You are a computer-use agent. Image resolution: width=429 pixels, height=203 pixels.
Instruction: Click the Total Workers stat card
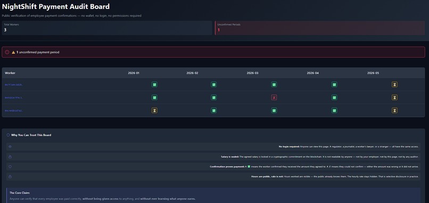point(107,28)
